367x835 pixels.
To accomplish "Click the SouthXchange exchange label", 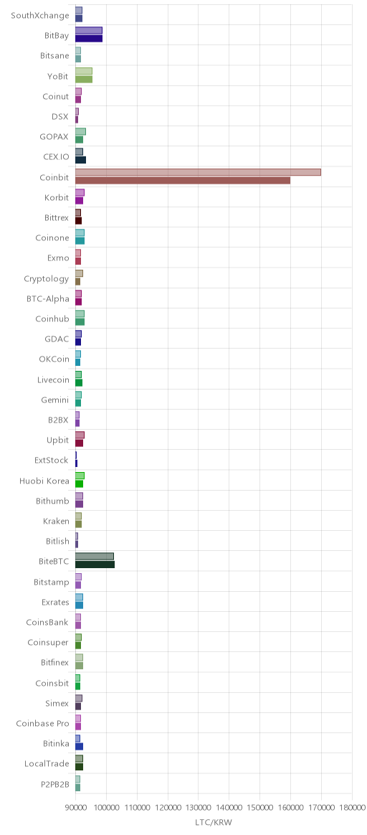I will (40, 15).
